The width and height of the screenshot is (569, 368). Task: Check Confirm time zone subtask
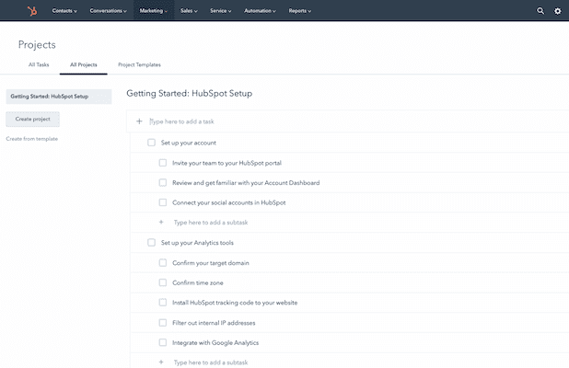tap(163, 282)
